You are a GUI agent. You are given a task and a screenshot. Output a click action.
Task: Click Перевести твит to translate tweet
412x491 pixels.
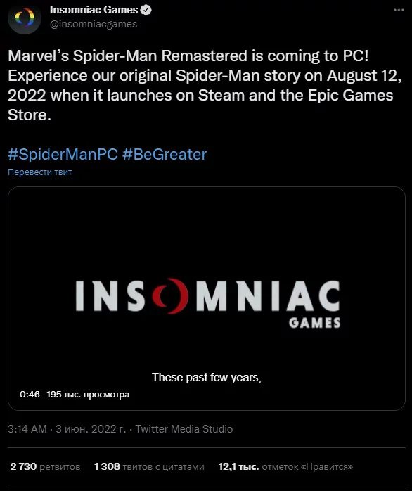40,172
